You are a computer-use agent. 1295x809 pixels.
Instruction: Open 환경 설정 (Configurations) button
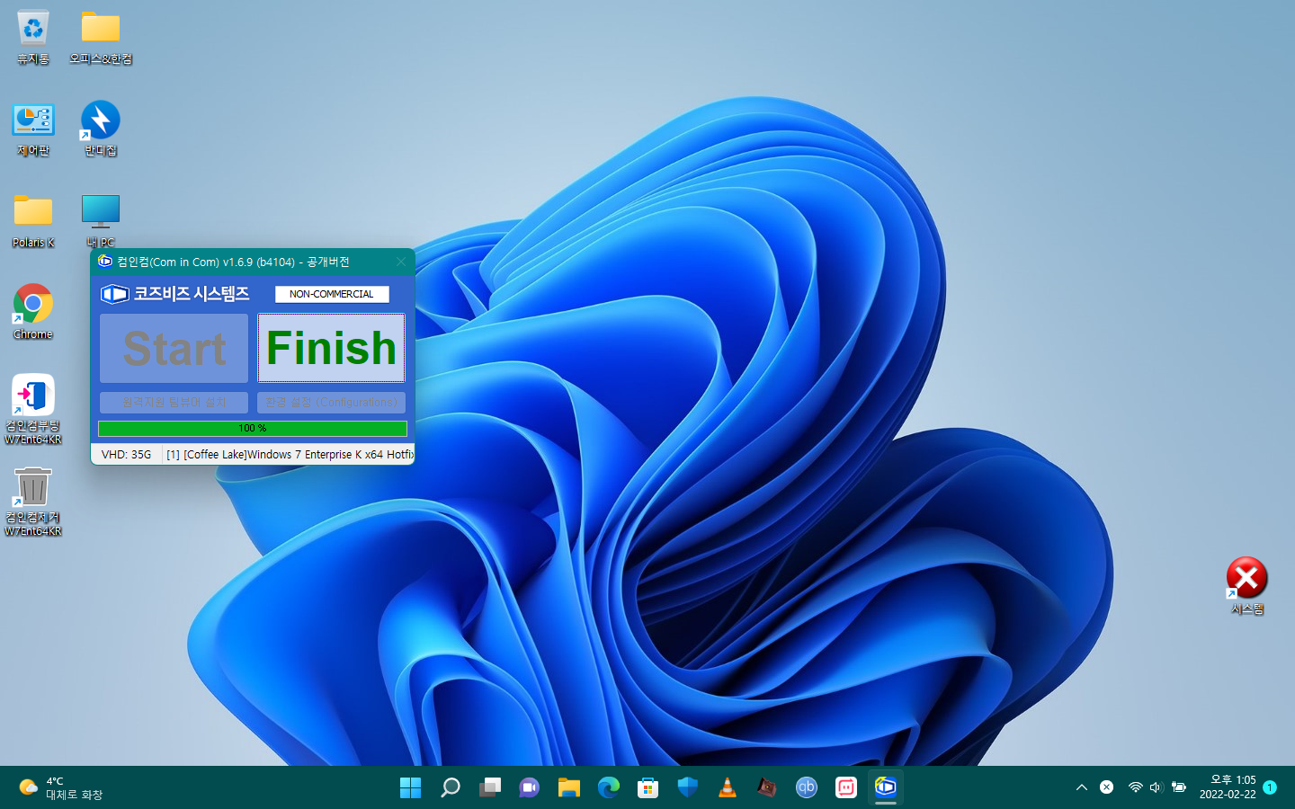(x=331, y=402)
